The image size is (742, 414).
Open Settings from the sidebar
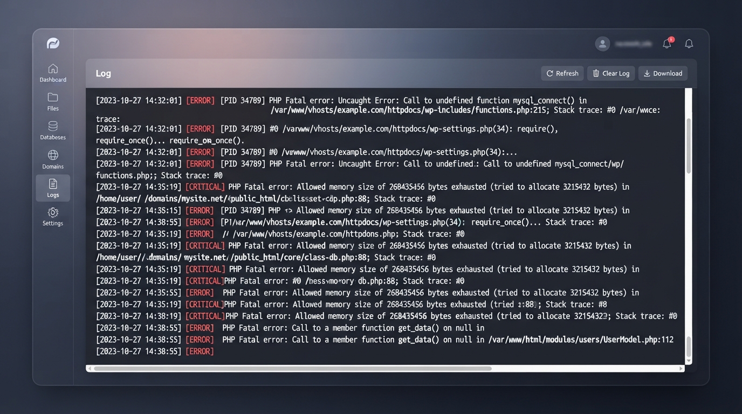[x=53, y=217]
